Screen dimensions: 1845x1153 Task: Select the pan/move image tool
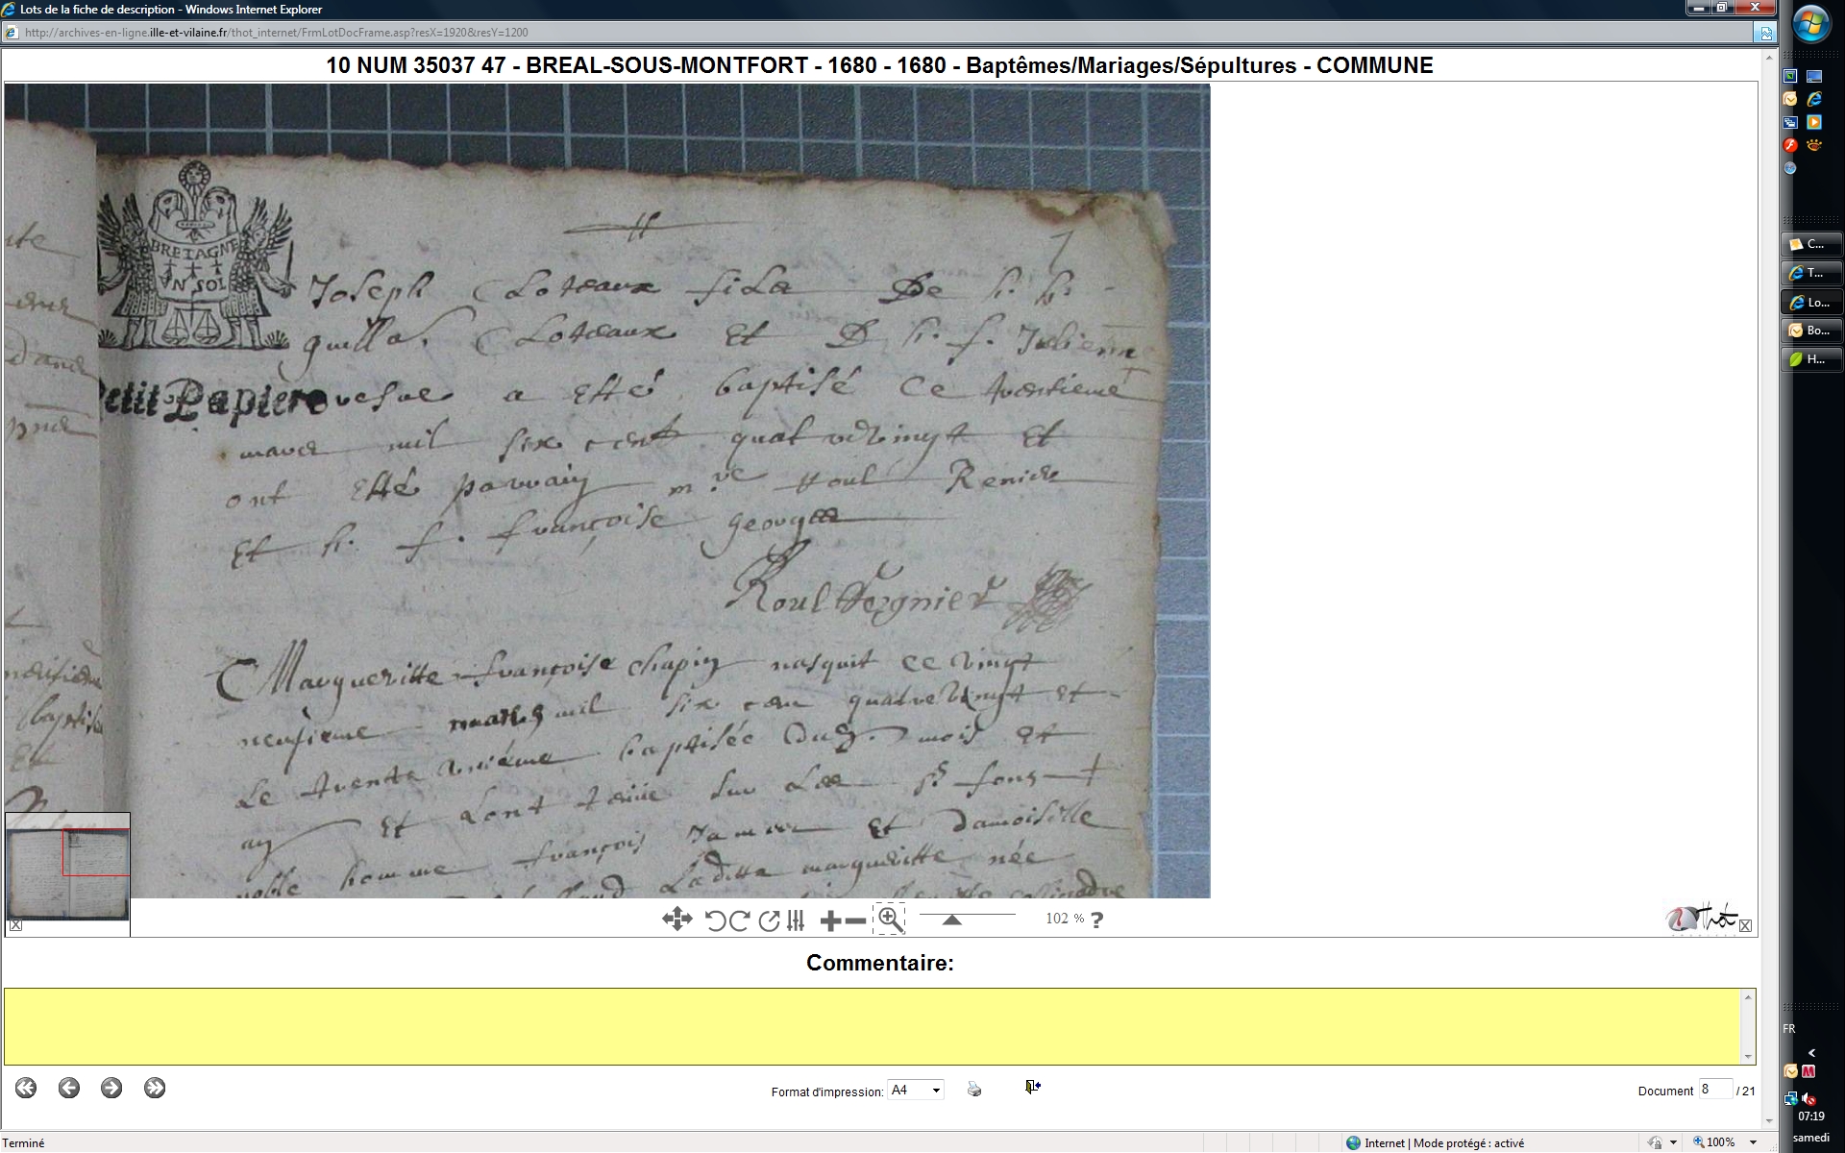[x=676, y=920]
